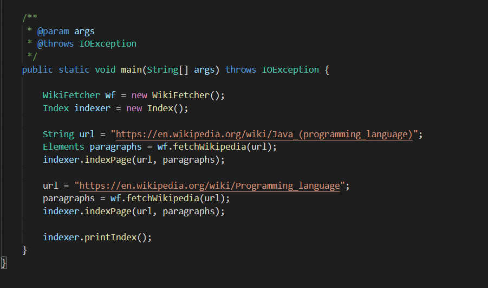This screenshot has height=288, width=488.
Task: Click the 'printIndex' method call
Action: click(x=110, y=238)
